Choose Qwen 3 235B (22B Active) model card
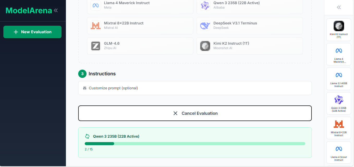 pos(250,5)
